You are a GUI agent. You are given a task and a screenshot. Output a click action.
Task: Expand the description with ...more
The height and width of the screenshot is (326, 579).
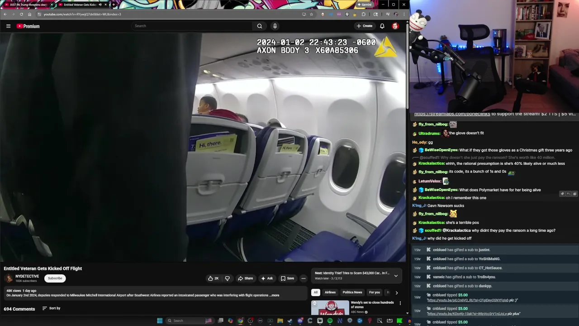coord(275,295)
